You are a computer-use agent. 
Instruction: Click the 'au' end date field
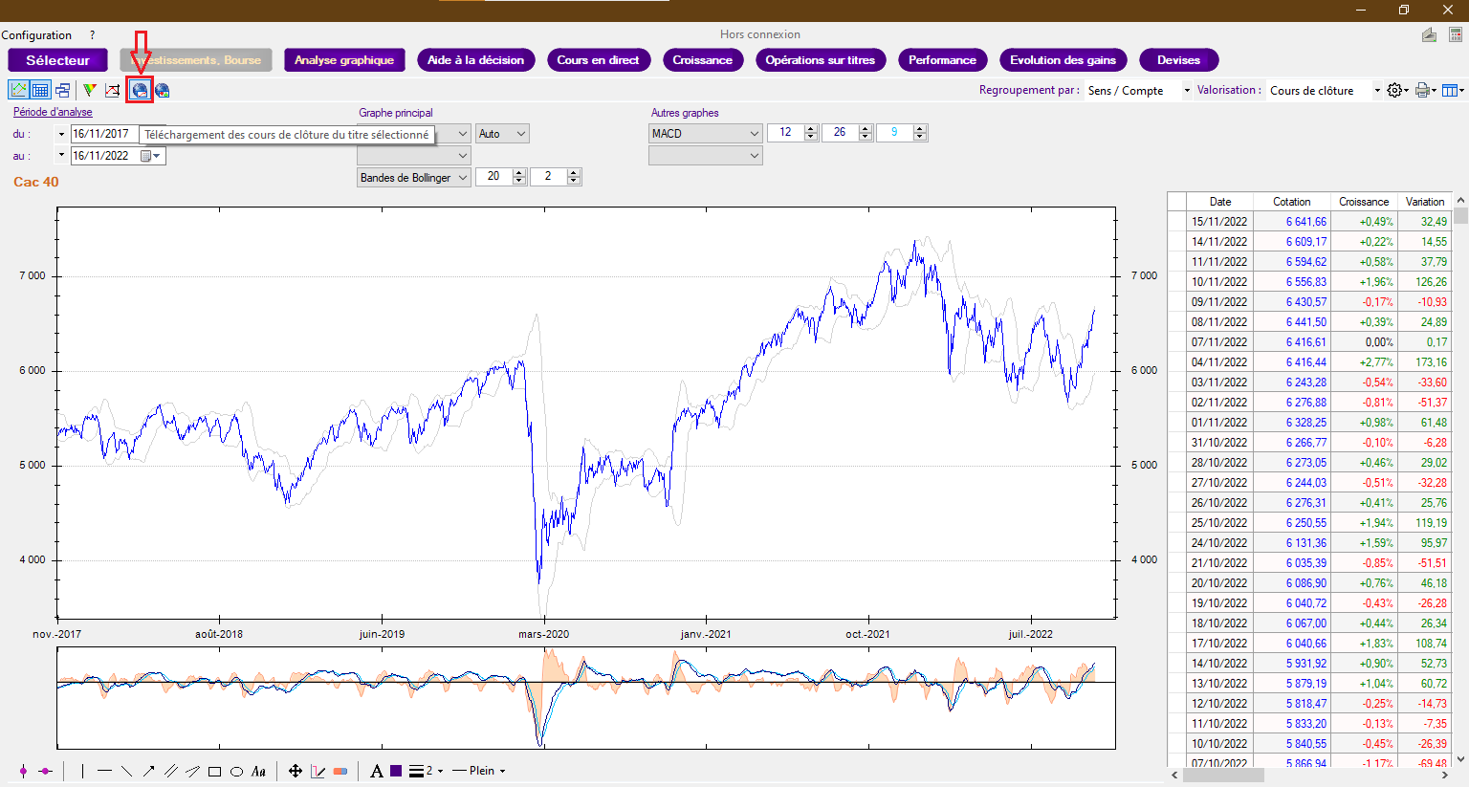pos(104,156)
